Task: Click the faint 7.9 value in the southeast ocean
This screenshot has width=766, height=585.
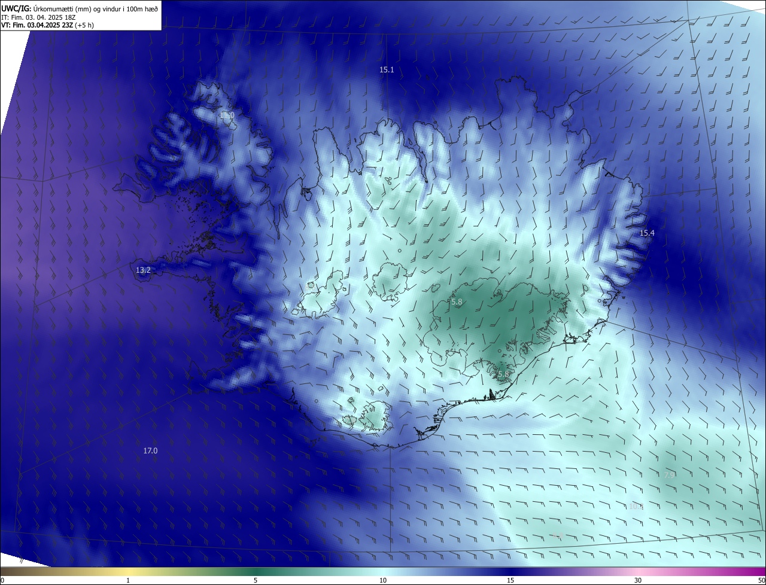Action: pos(670,475)
